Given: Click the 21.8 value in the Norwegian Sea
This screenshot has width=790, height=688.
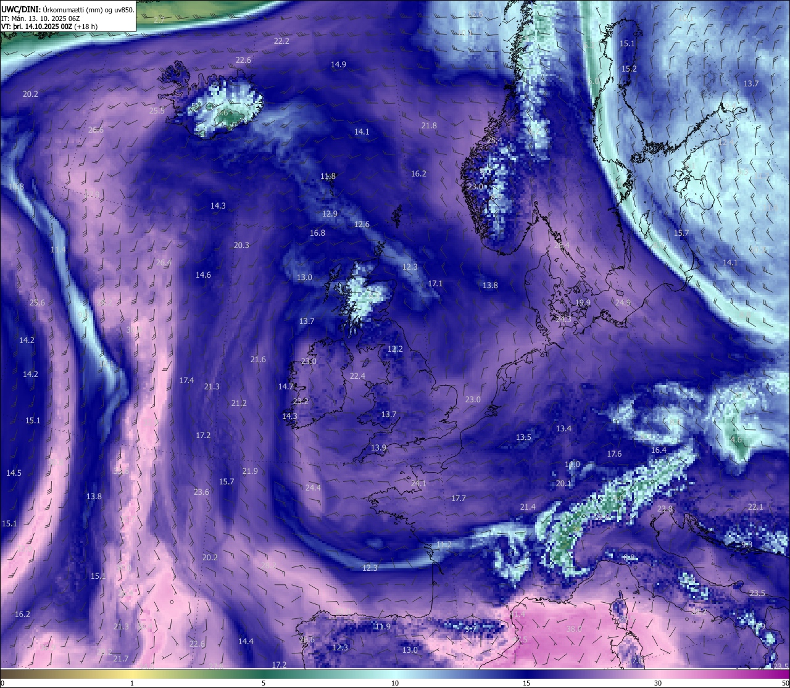Looking at the screenshot, I should 429,126.
